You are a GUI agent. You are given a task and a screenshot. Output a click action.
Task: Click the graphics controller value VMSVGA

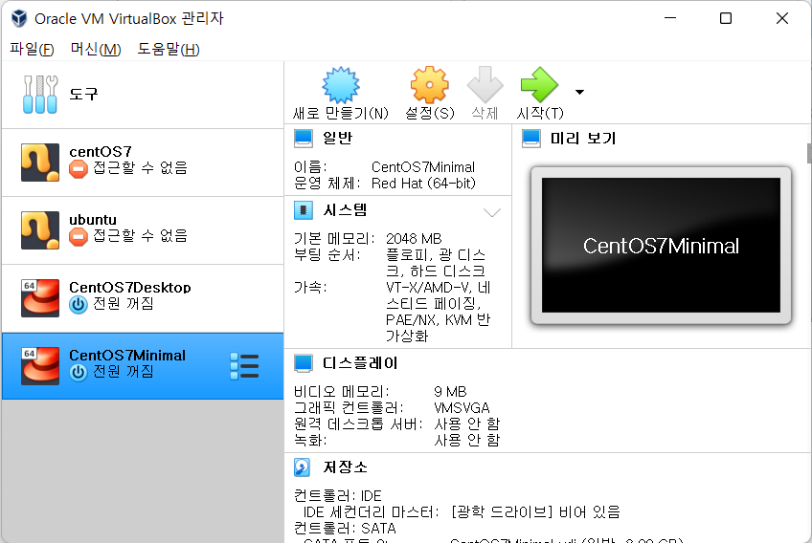462,407
